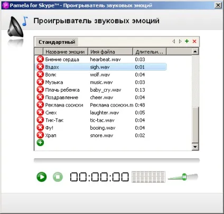Image resolution: width=224 pixels, height=214 pixels.
Task: Select the Реклама сосиски emotion name
Action: (64, 105)
